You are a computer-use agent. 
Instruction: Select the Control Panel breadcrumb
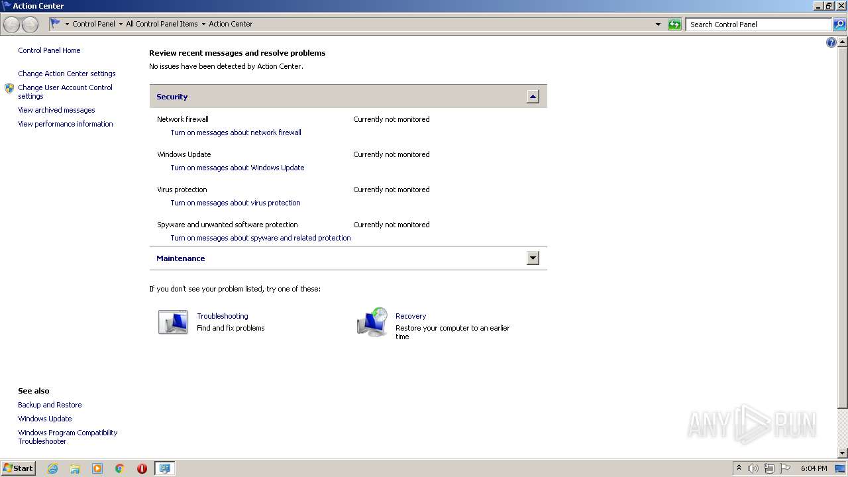point(93,24)
